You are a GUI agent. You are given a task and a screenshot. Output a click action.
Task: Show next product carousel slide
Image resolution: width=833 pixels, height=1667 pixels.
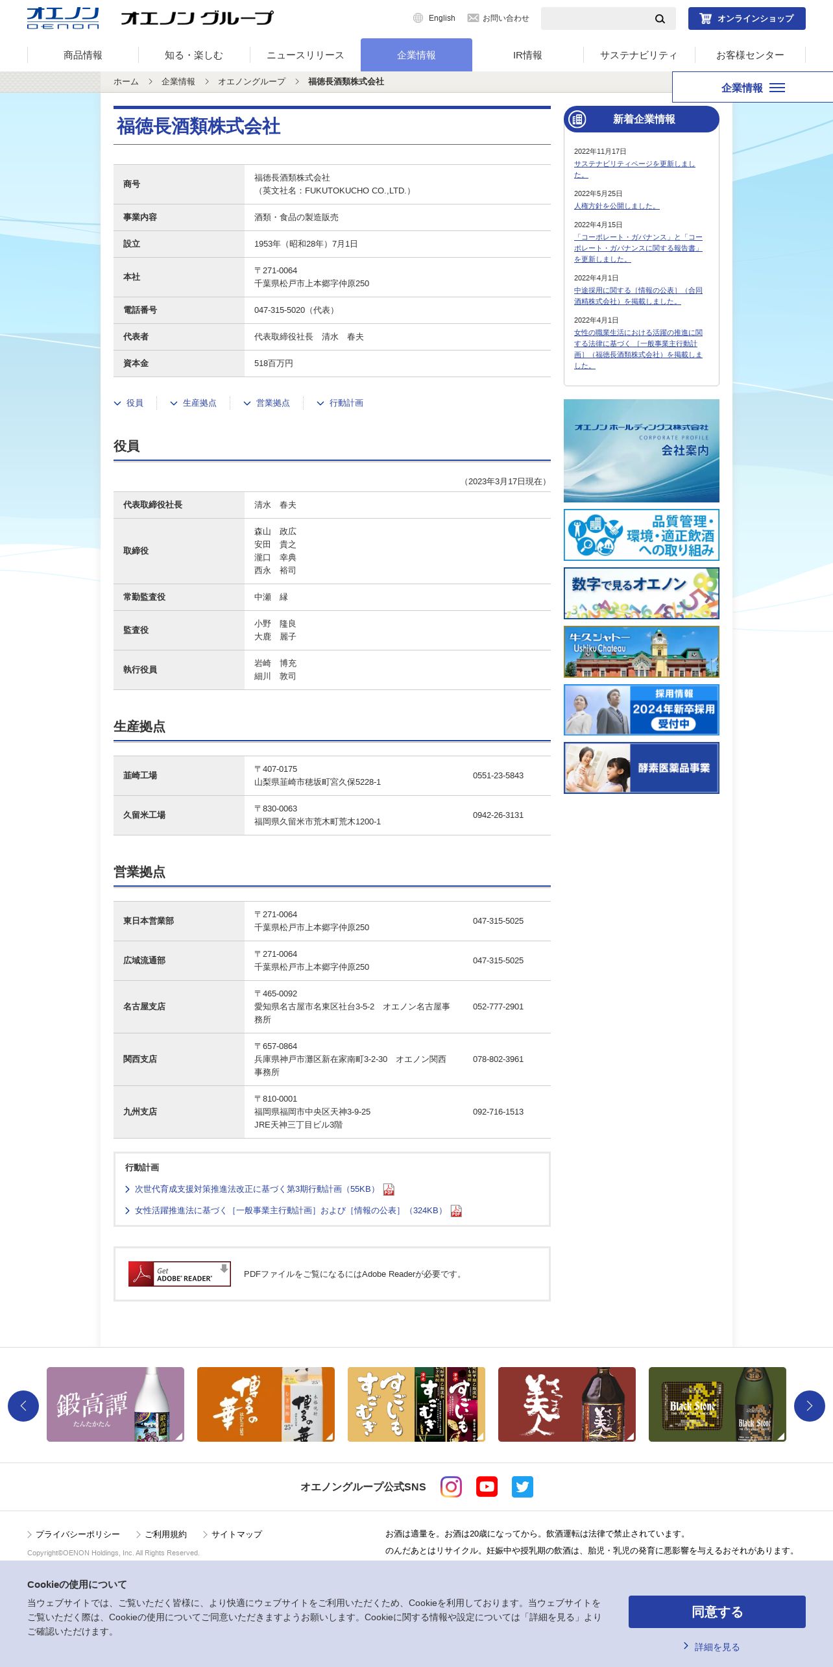810,1406
